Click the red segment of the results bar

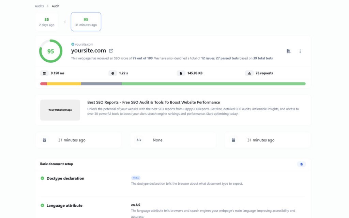(43, 83)
